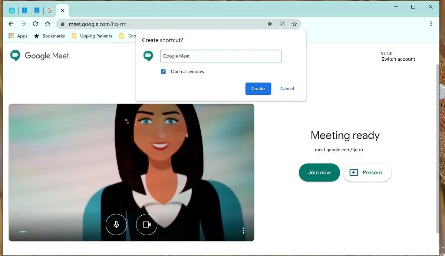Close the active tab with X
This screenshot has width=445, height=256.
63,11
